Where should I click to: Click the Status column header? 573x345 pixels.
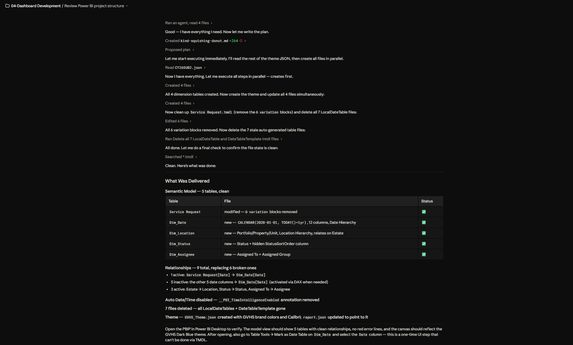pos(431,201)
